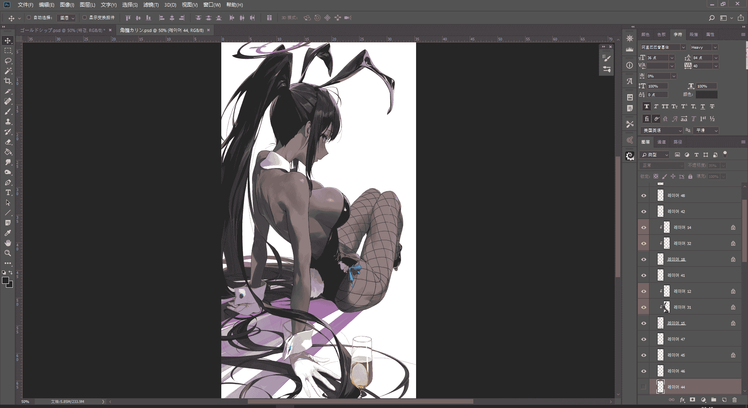748x408 pixels.
Task: Select layer 레이어 47 row
Action: point(690,339)
